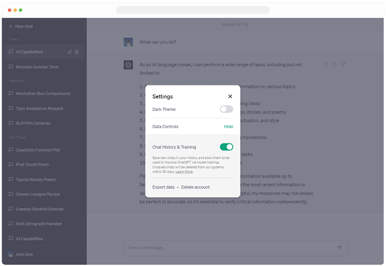Viewport: 386px width, 266px height.
Task: Open the Learn More link
Action: pyautogui.click(x=184, y=172)
